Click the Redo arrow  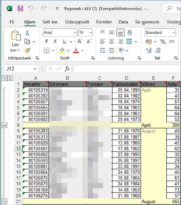pos(44,8)
